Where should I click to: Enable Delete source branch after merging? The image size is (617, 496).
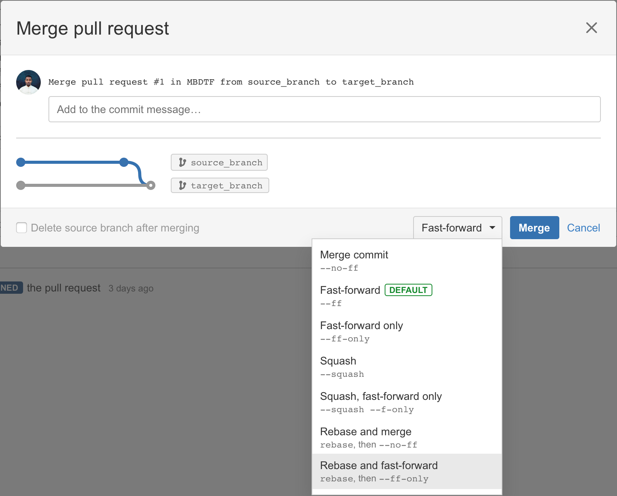[22, 228]
